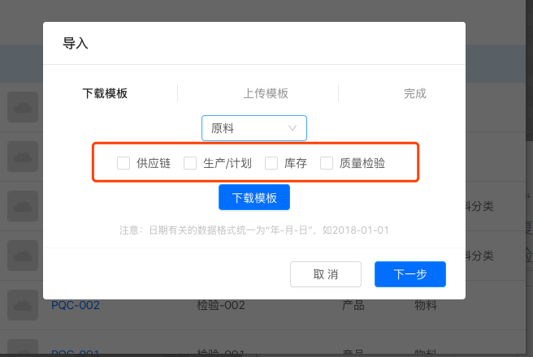
Task: Proceed with the 下一步 button
Action: point(410,274)
